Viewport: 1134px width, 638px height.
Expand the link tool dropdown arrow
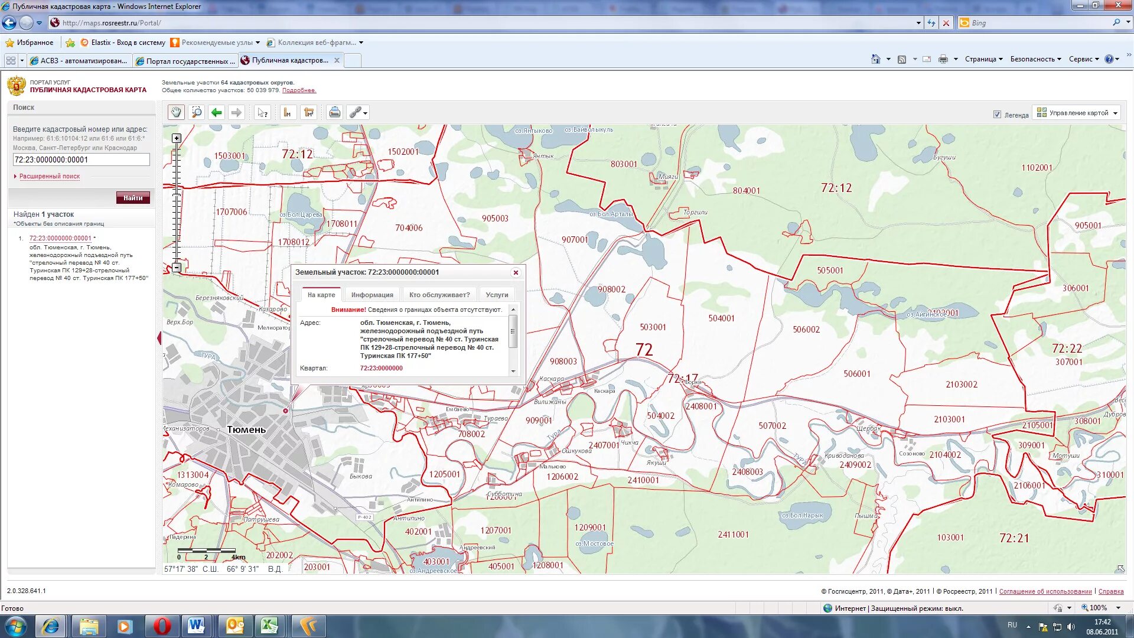366,113
